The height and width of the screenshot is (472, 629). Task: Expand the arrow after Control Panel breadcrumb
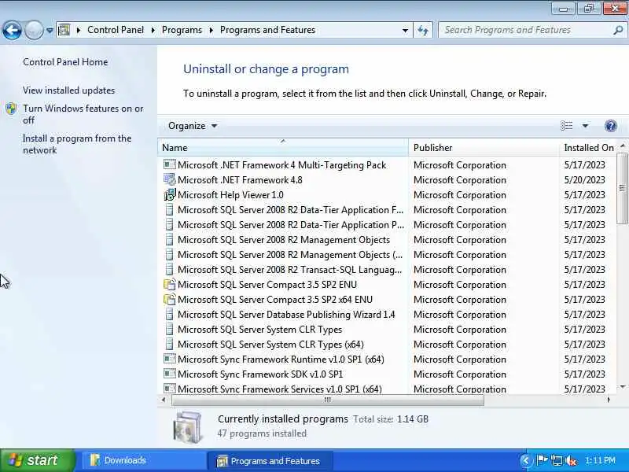point(153,30)
